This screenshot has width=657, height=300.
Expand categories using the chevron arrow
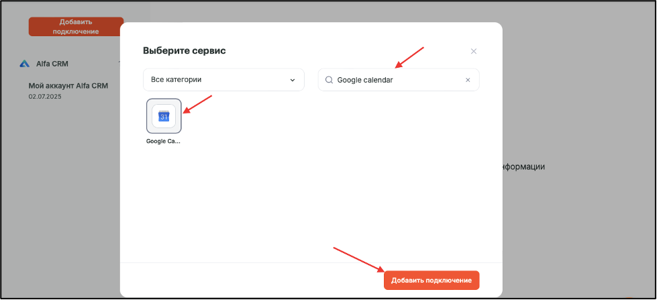point(293,80)
